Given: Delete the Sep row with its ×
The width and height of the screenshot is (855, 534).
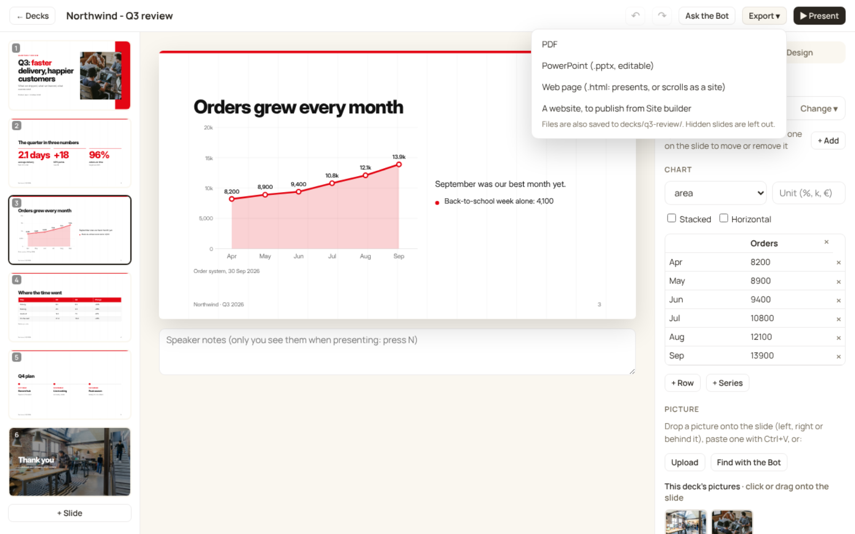Looking at the screenshot, I should click(x=838, y=356).
